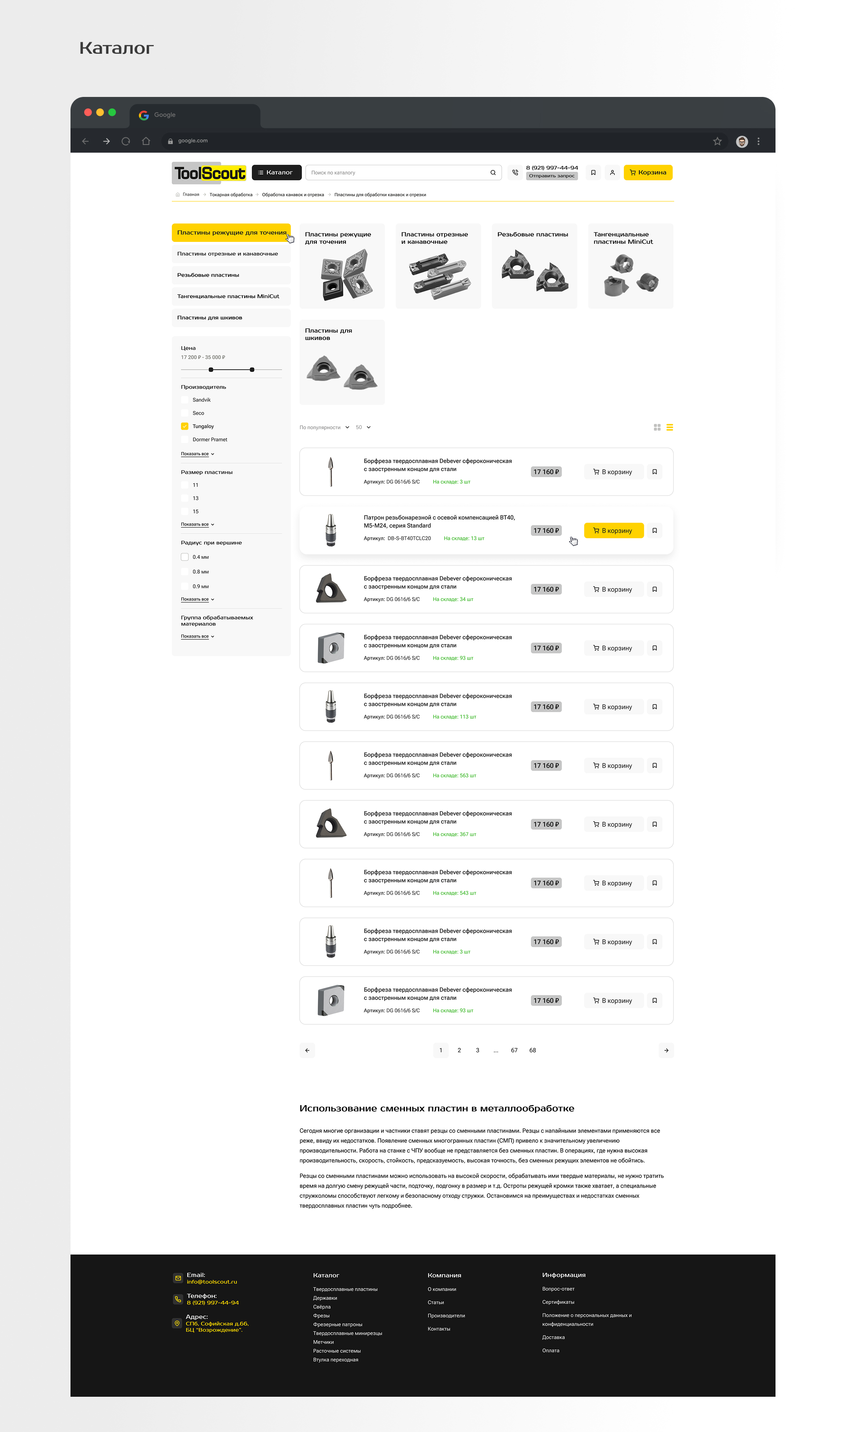846x1432 pixels.
Task: Click the 'Отправить запрос' link
Action: pyautogui.click(x=551, y=176)
